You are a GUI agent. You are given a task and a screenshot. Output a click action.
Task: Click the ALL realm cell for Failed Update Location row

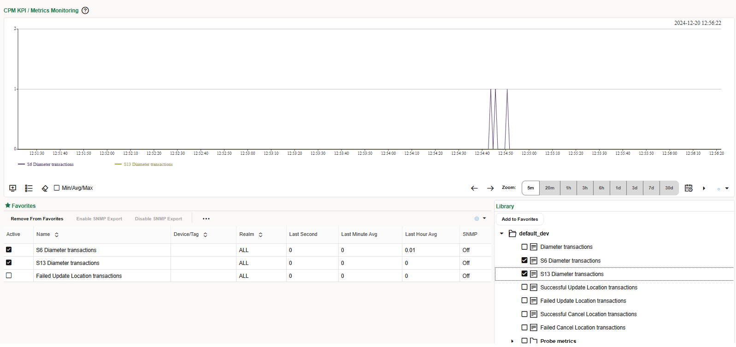click(x=244, y=276)
